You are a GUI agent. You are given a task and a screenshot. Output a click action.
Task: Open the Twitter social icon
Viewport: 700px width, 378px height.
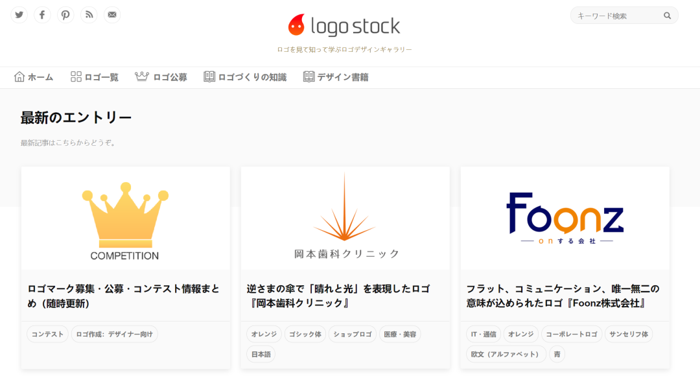(19, 15)
